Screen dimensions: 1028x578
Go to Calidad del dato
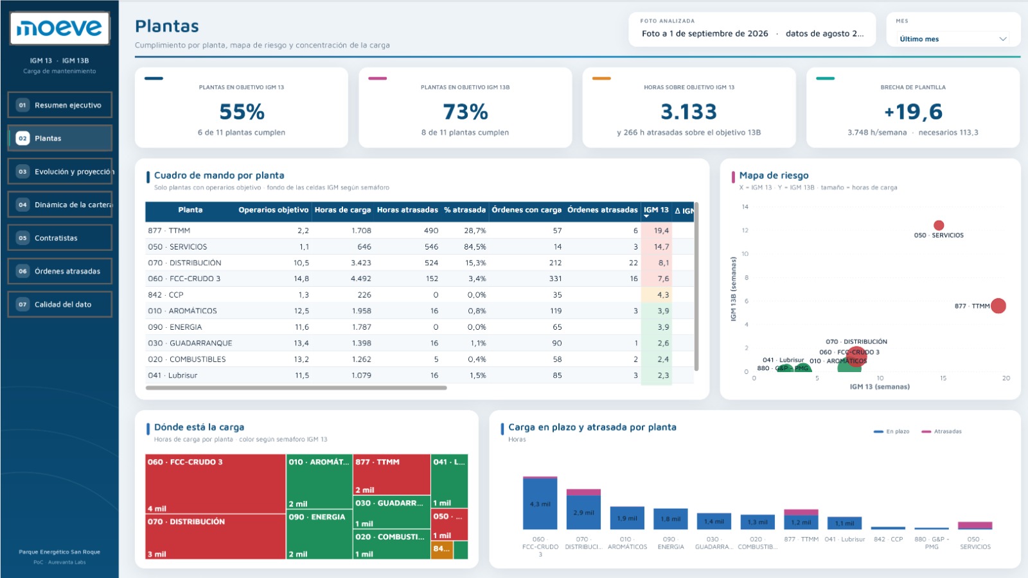(x=60, y=304)
